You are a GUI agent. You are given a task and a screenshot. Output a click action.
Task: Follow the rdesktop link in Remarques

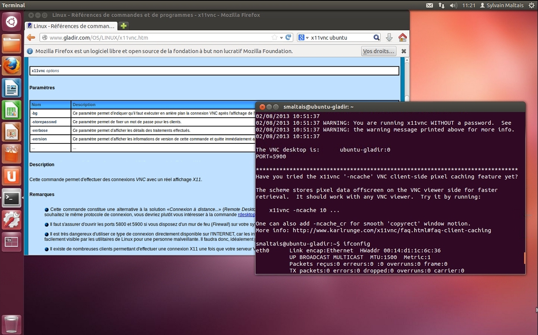[x=246, y=215]
